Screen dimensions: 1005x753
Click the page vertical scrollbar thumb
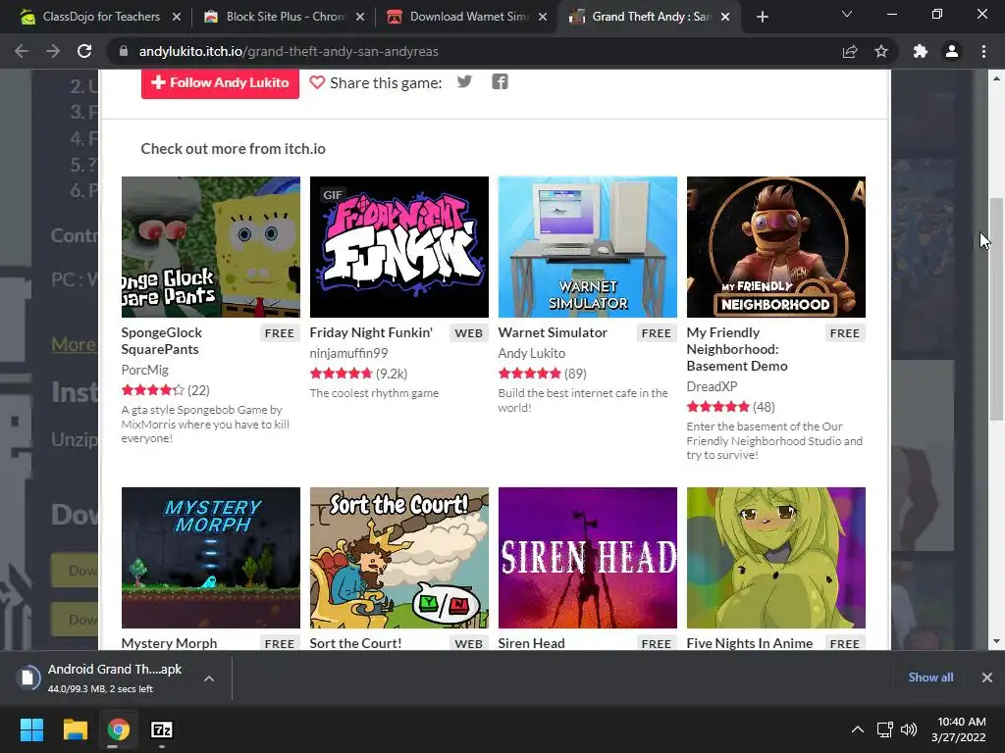click(x=996, y=309)
